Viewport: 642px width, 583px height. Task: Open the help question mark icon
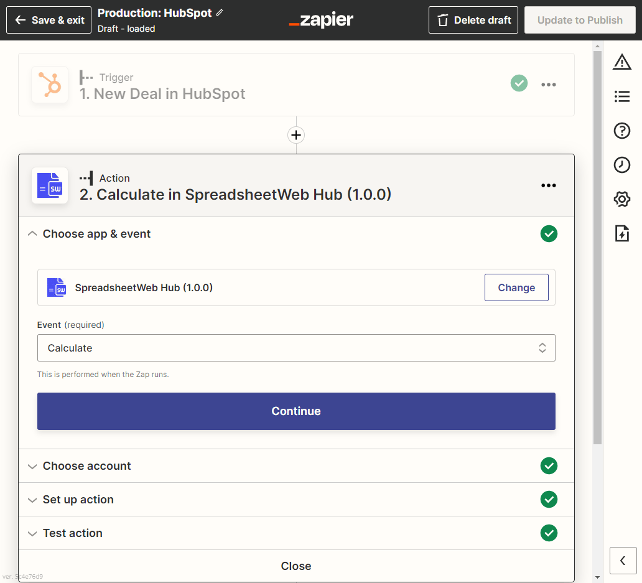coord(621,131)
